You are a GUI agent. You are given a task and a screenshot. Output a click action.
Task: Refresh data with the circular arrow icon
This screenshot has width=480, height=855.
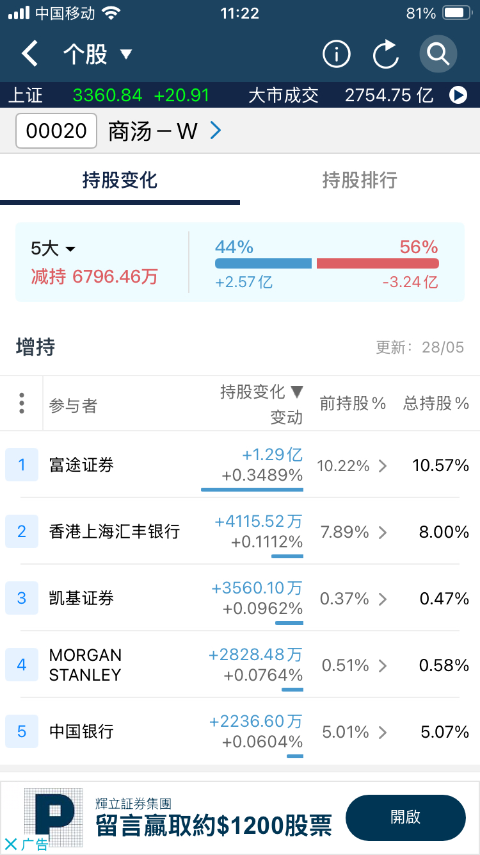pyautogui.click(x=386, y=54)
